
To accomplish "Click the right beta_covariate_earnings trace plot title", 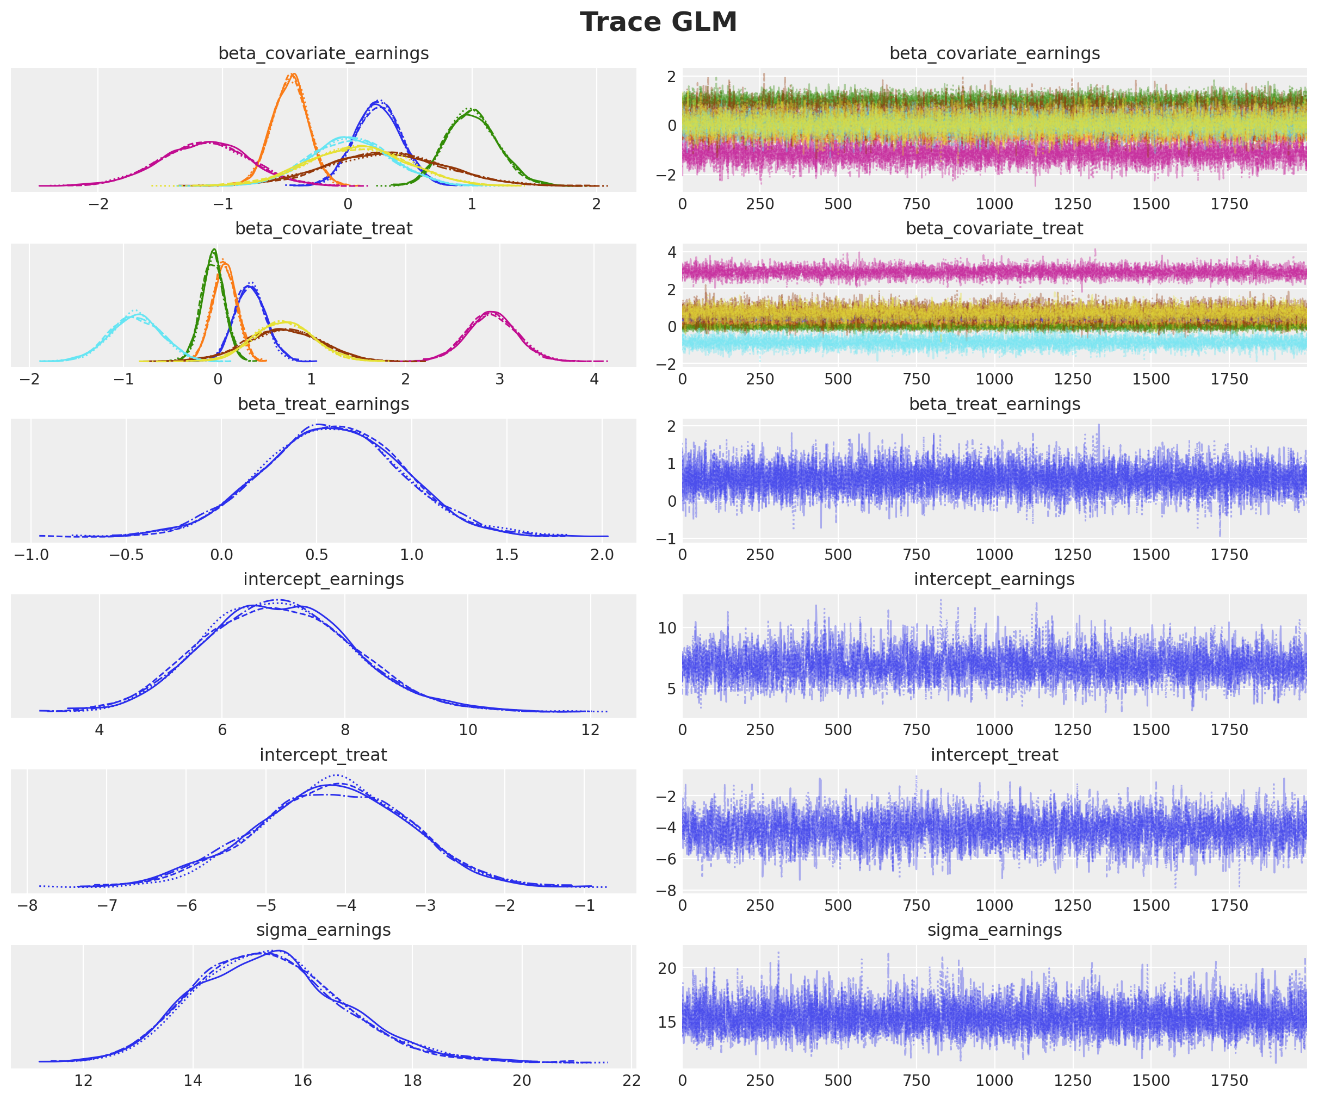I will click(x=994, y=53).
